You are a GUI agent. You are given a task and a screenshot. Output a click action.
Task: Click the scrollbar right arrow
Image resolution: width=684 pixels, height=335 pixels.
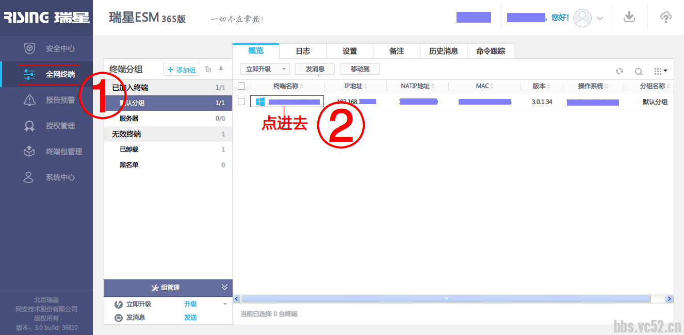(x=669, y=299)
